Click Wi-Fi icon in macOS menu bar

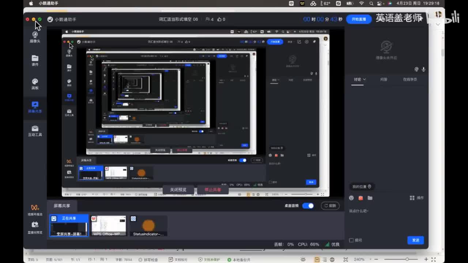pyautogui.click(x=362, y=3)
